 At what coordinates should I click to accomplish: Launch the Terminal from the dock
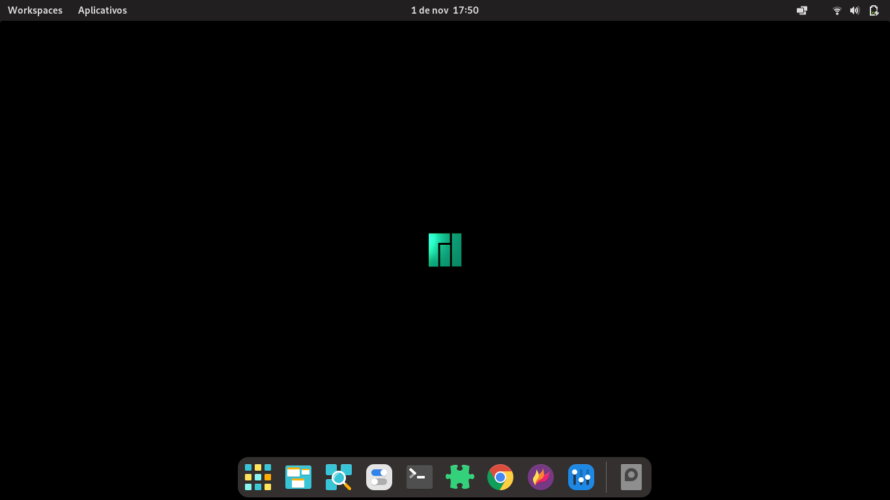420,477
